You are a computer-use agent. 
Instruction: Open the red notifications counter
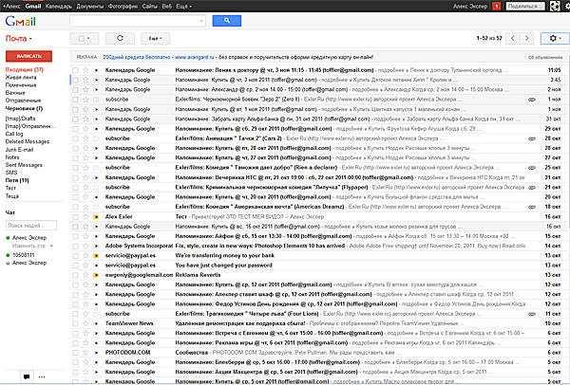(x=499, y=6)
